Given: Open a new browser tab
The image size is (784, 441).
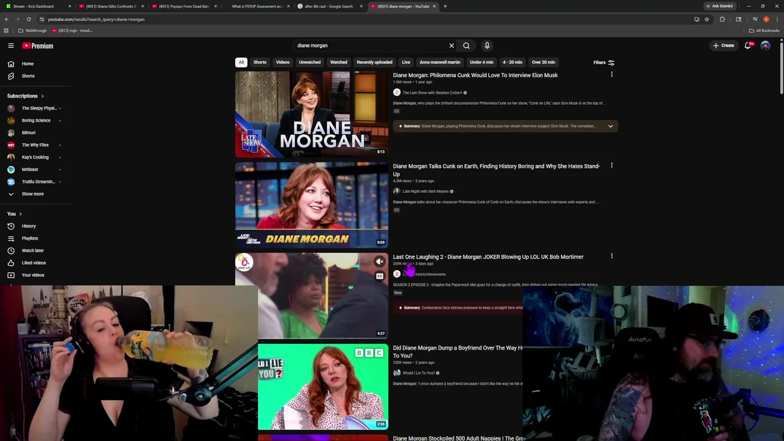Looking at the screenshot, I should (x=445, y=6).
